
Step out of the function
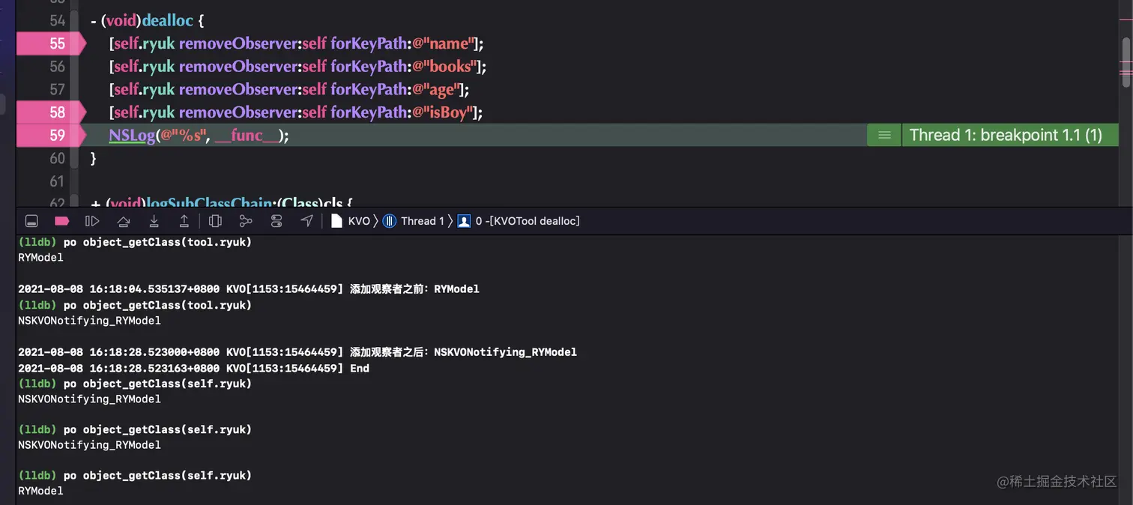click(184, 221)
